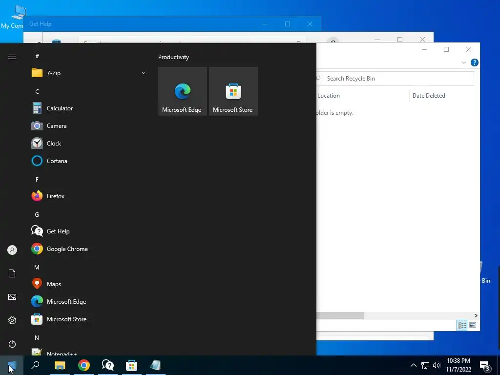The height and width of the screenshot is (375, 500).
Task: Switch to Get Help on the taskbar
Action: click(x=108, y=365)
